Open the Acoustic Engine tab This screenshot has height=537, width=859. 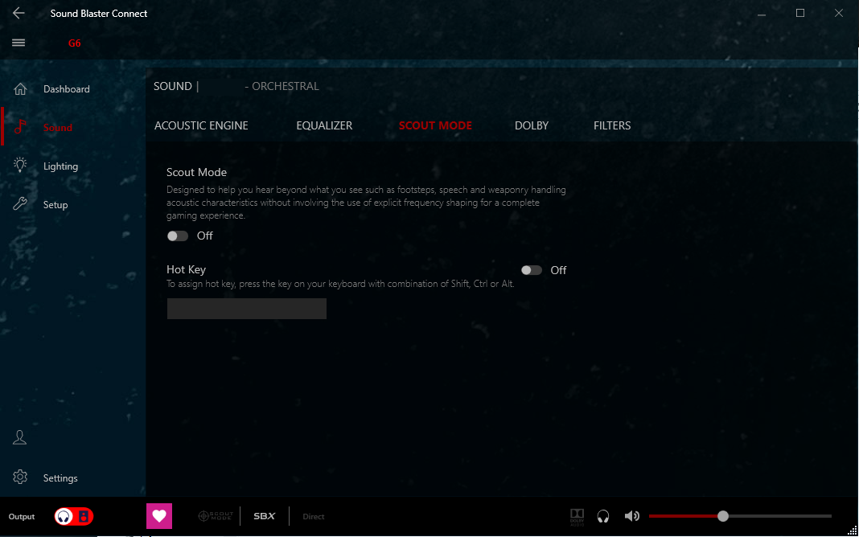tap(201, 126)
